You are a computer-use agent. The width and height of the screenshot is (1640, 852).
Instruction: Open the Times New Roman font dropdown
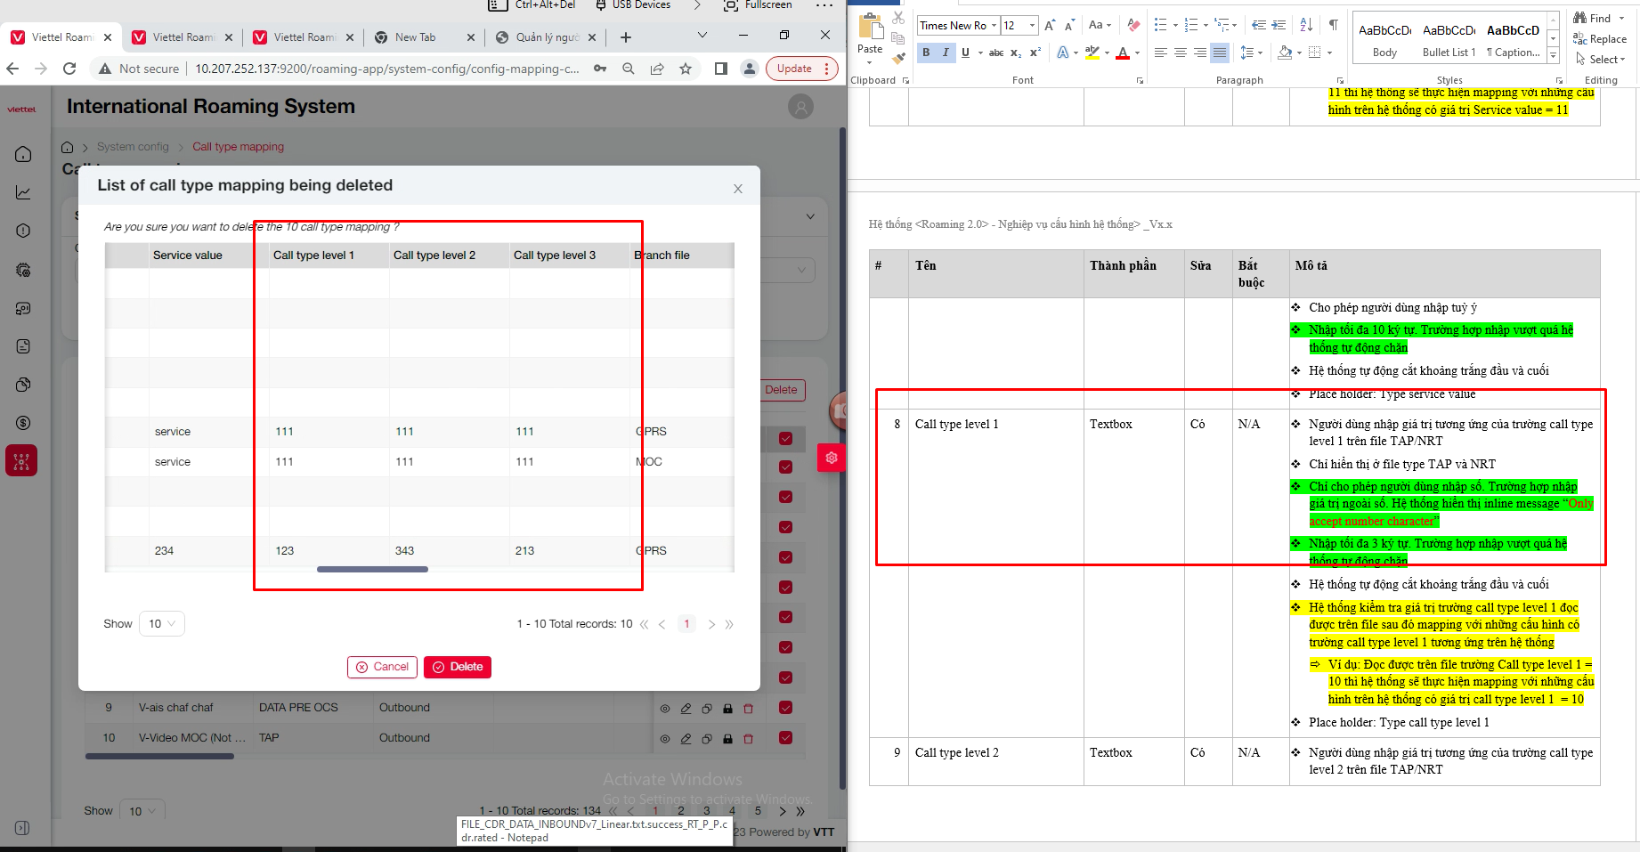tap(994, 25)
